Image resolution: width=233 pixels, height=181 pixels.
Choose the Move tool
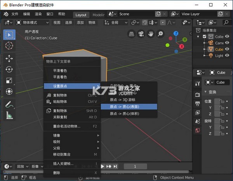9,58
